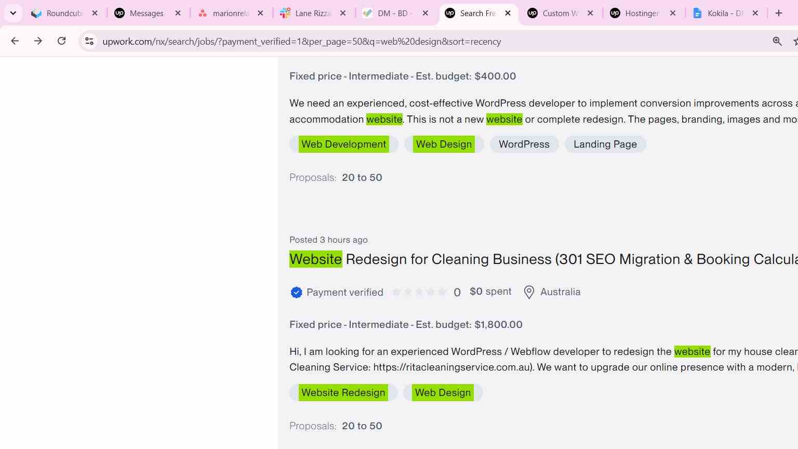
Task: Open a new browser tab
Action: click(x=779, y=13)
